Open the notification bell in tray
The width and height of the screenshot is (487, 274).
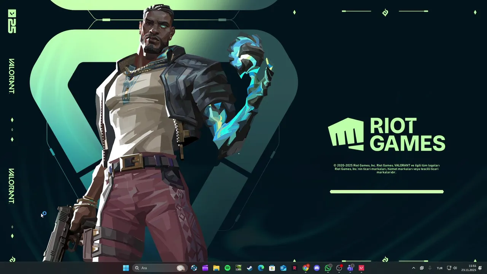480,268
